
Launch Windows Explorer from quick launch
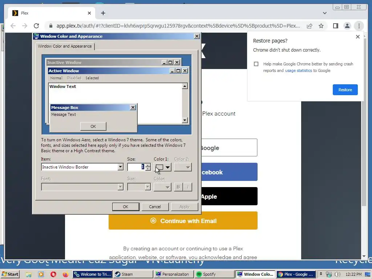pos(29,275)
